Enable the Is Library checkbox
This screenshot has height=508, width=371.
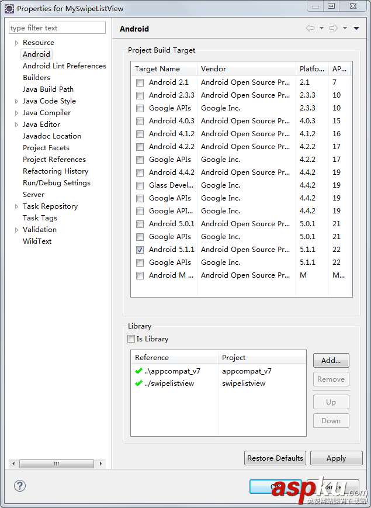(x=131, y=339)
